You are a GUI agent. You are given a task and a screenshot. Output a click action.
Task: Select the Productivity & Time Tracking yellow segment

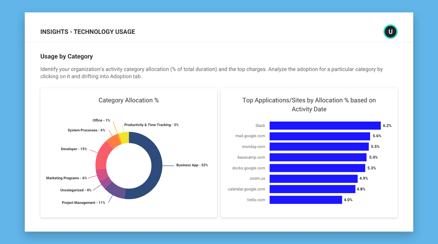point(124,138)
